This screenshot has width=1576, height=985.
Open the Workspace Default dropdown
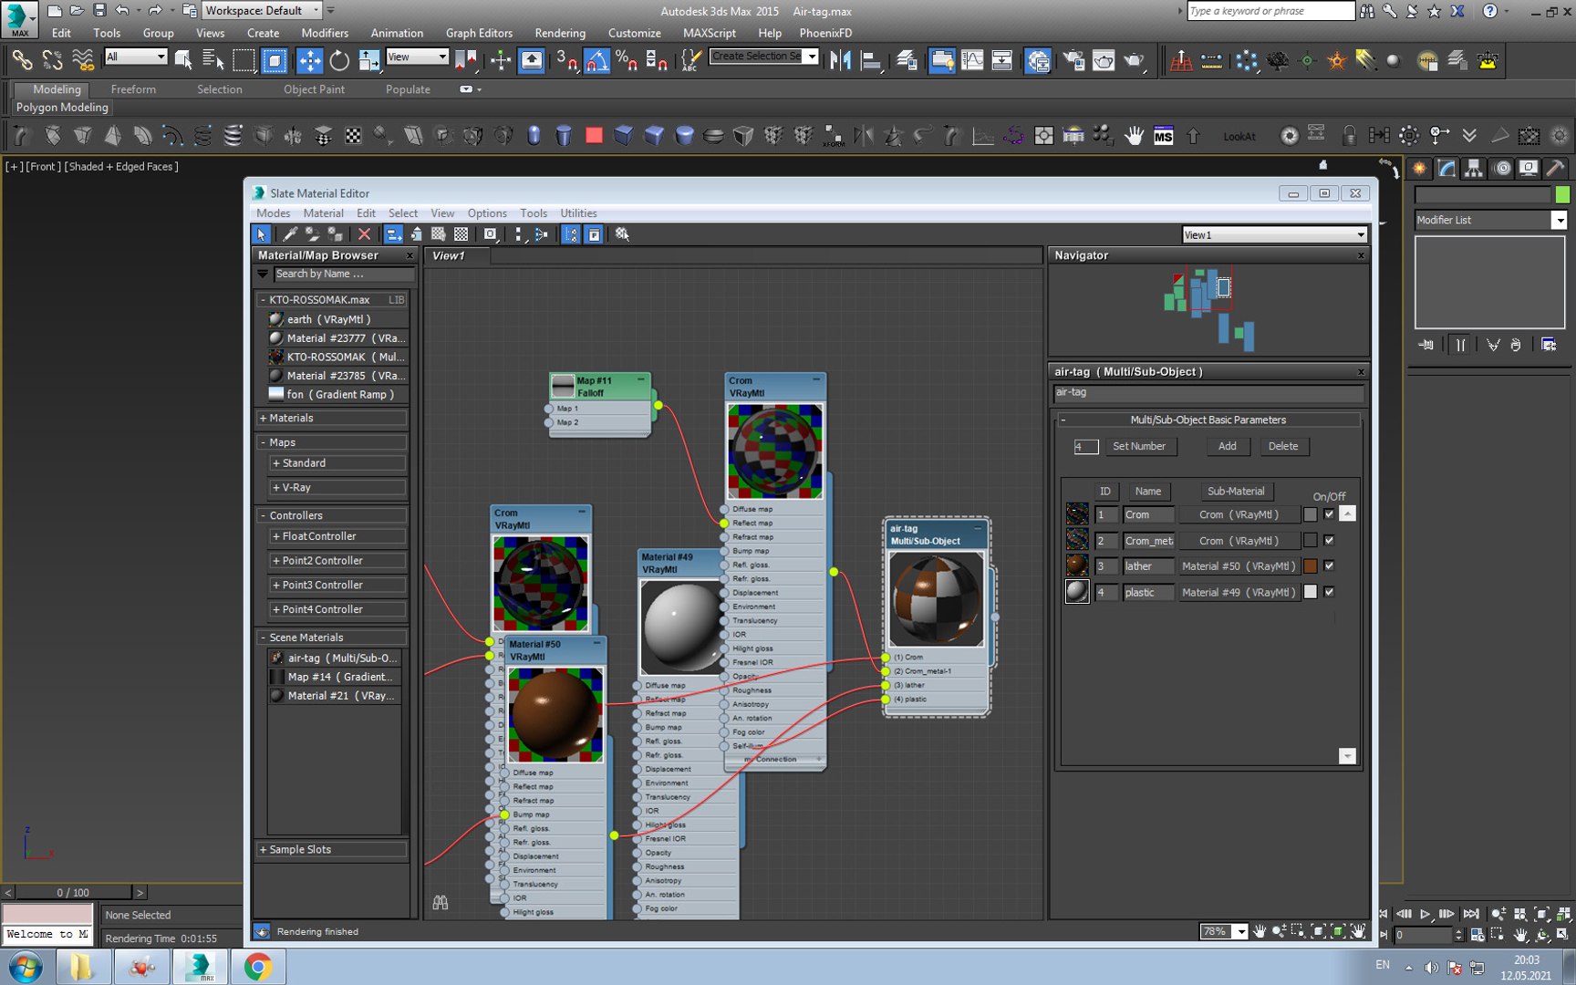pos(262,11)
